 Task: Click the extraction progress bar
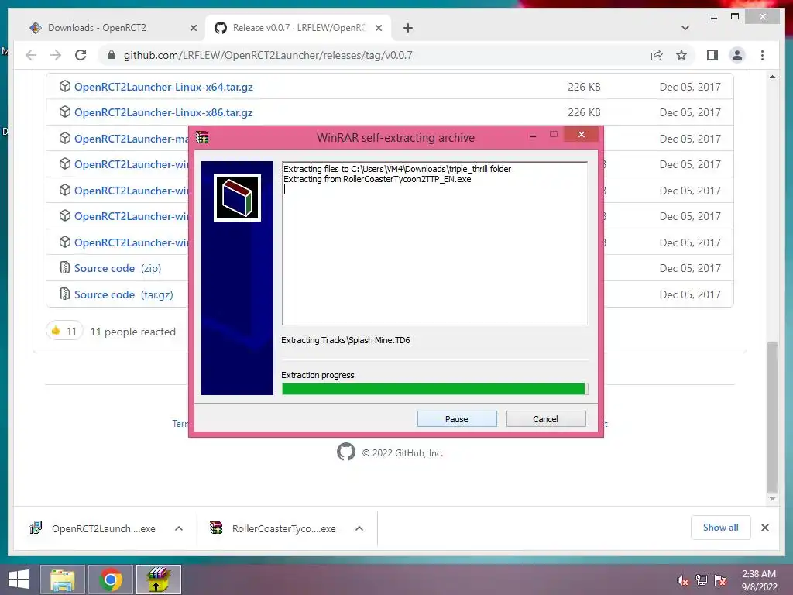tap(435, 389)
